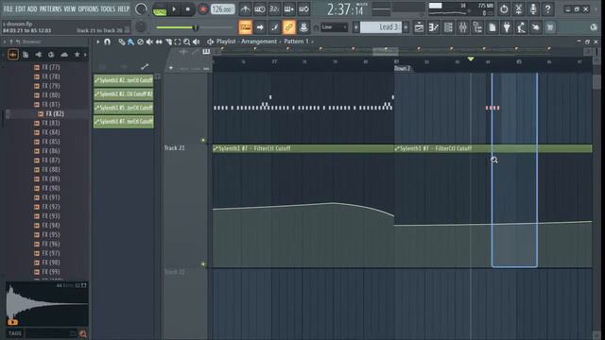Select the pencil draw tool in Playlist
The width and height of the screenshot is (605, 340).
(x=122, y=42)
